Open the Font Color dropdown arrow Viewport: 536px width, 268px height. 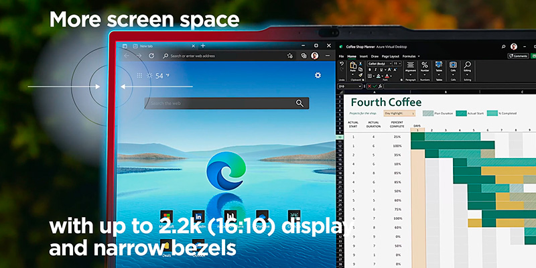[x=391, y=76]
